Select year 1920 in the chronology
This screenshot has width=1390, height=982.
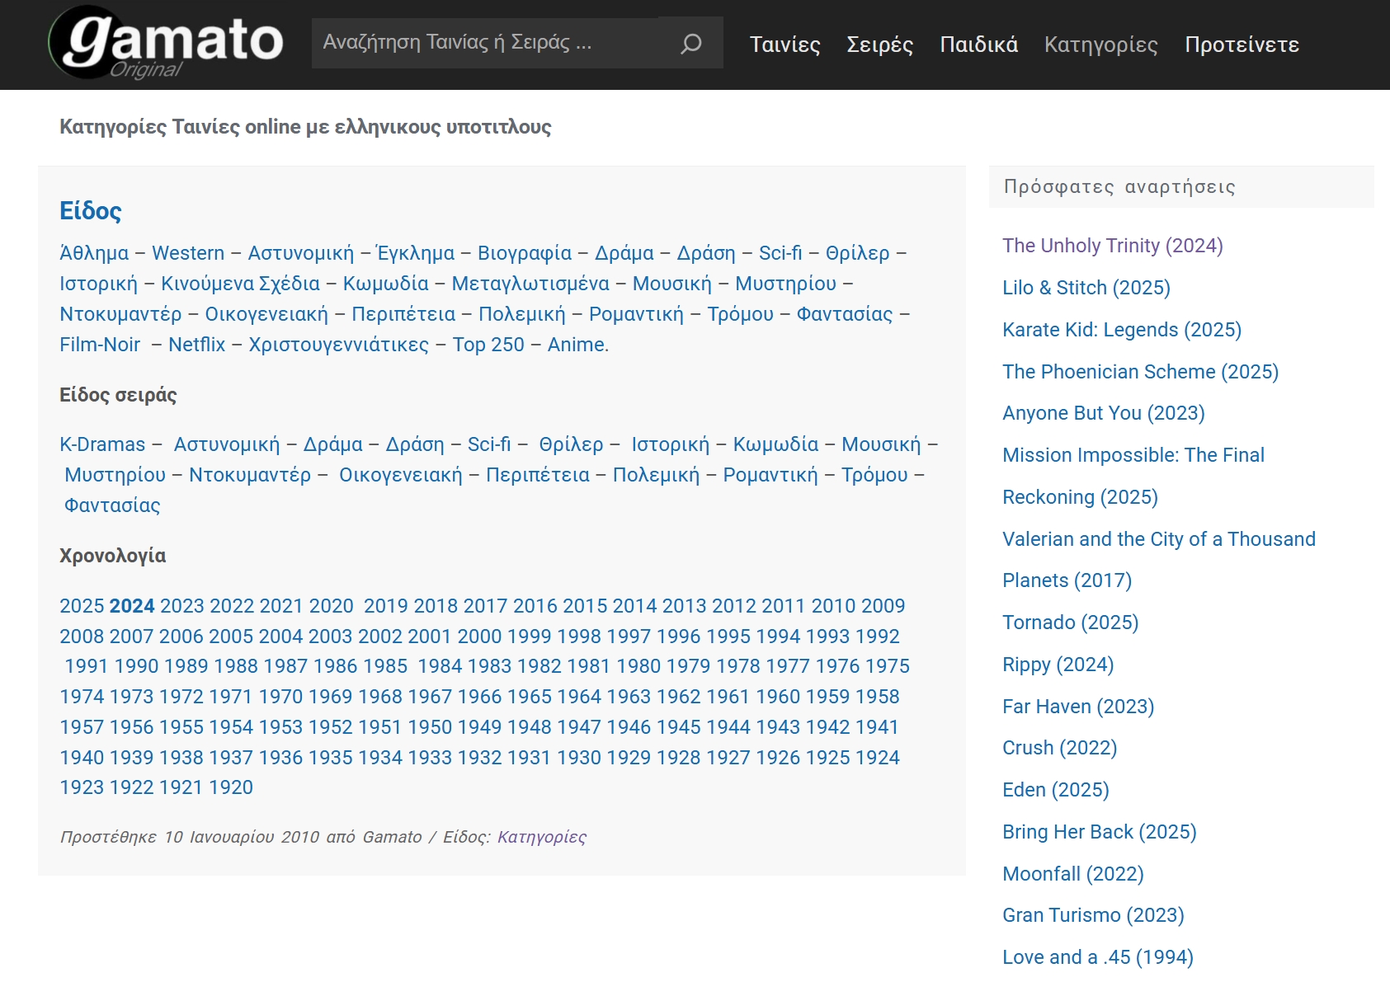[x=231, y=787]
